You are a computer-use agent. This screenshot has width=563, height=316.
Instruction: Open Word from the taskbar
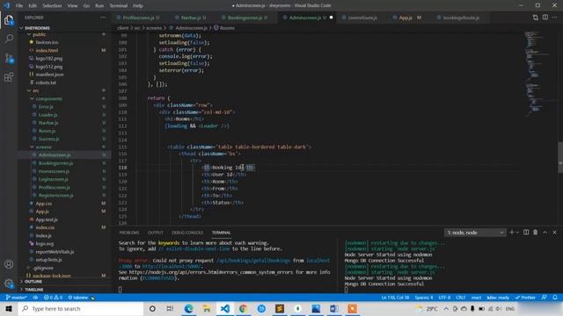coord(334,308)
